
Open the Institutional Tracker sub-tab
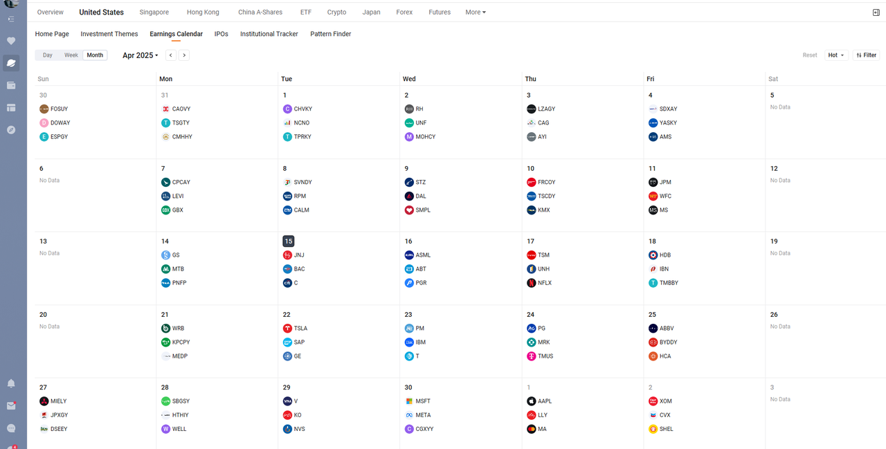(269, 34)
